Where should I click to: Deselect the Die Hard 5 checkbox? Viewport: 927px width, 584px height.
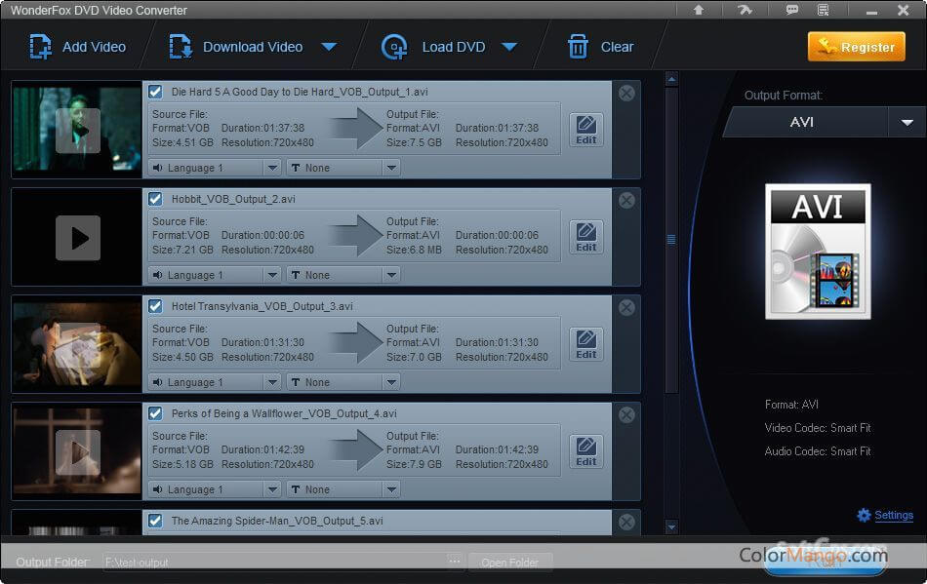(155, 91)
